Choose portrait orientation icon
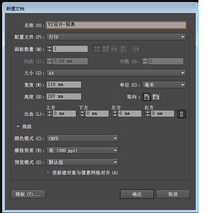This screenshot has width=211, height=213. 147,97
